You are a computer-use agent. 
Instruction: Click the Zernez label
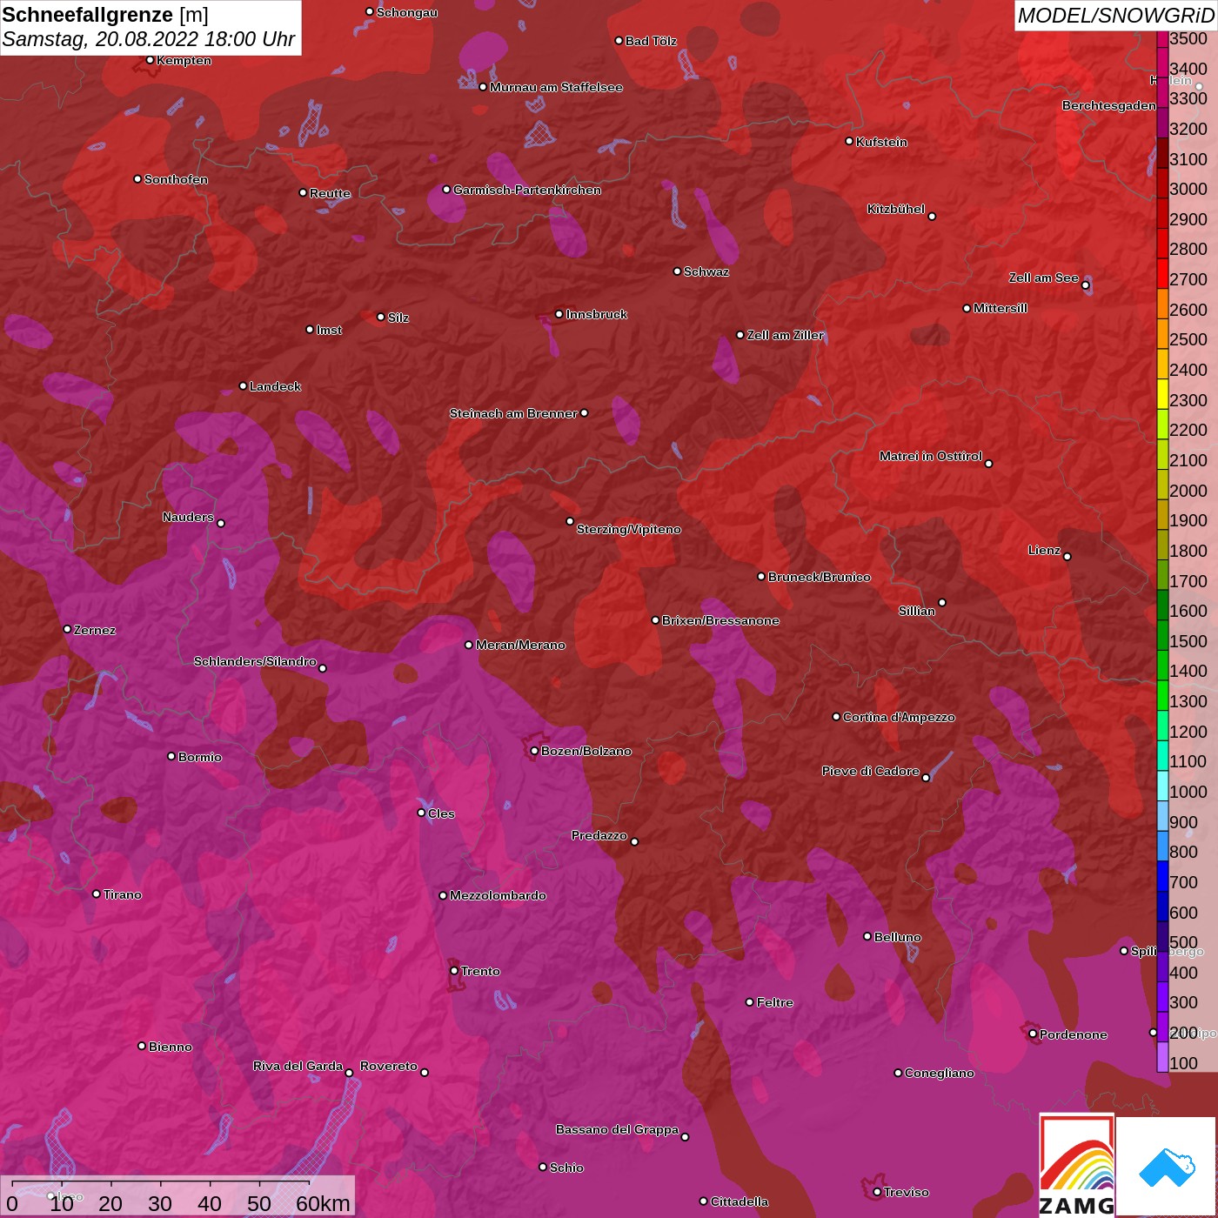[94, 630]
